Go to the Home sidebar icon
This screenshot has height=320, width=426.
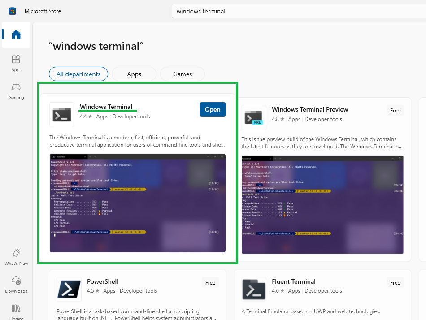(16, 35)
